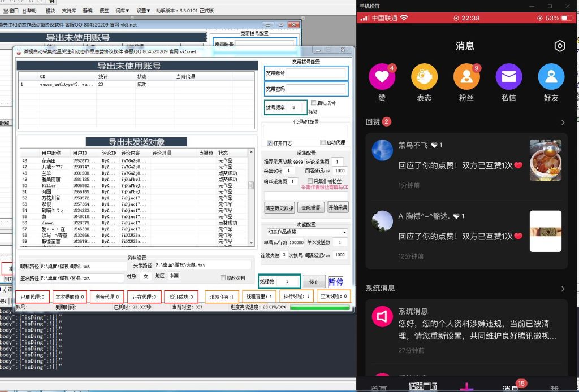Click the 表态 emoji face icon
The image size is (579, 392).
coord(424,77)
